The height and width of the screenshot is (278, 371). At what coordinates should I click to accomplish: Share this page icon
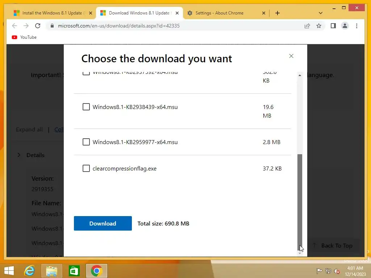[307, 26]
